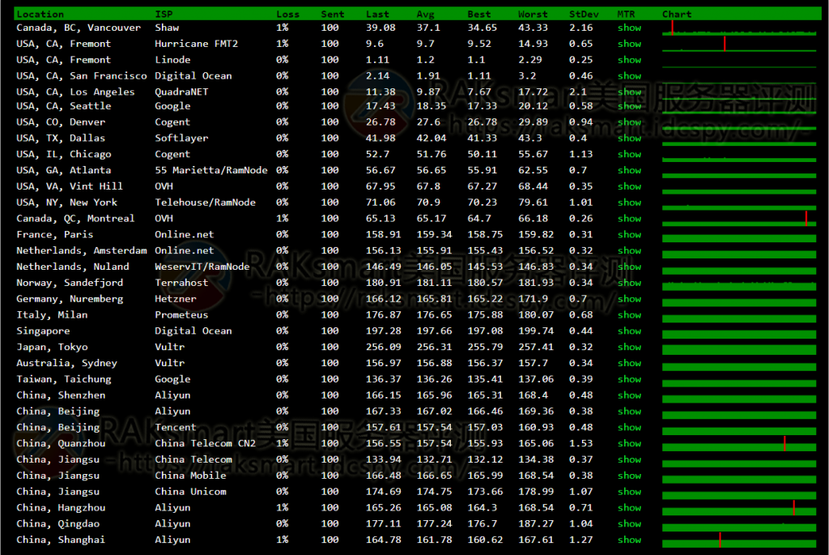Open show link for Sydney Vultr
Image resolution: width=829 pixels, height=555 pixels.
point(629,363)
